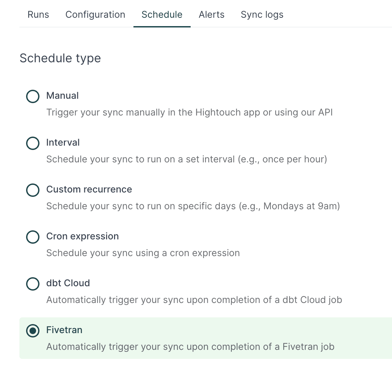Screen dimensions: 392x383
Task: Enable the Custom recurrence radio circle
Action: pos(33,190)
